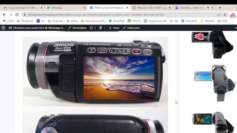Open the Filmadoras bookmark folder
The width and height of the screenshot is (237, 133).
click(25, 21)
